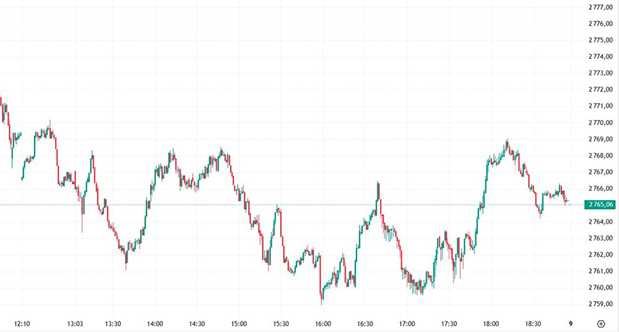Select the 13:03 time axis marker
619x332 pixels.
pyautogui.click(x=76, y=324)
